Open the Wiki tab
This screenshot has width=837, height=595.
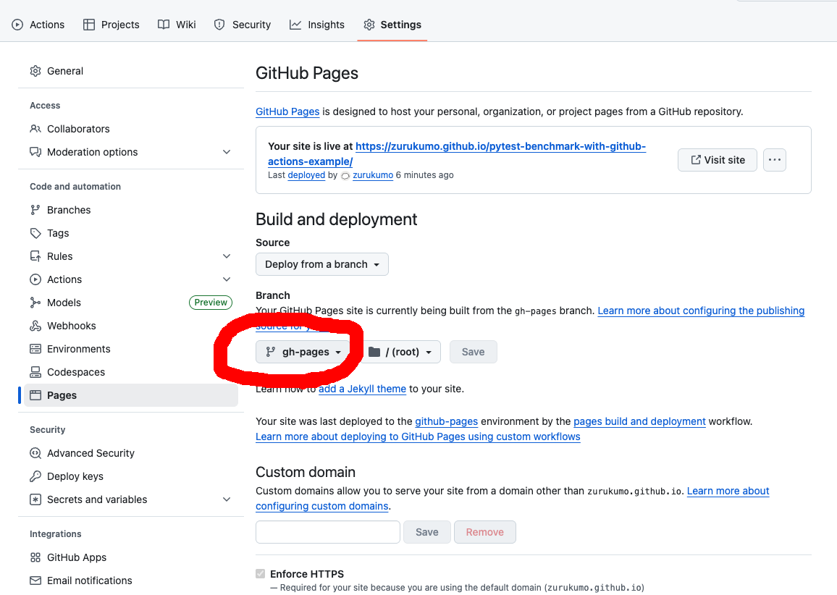point(177,25)
